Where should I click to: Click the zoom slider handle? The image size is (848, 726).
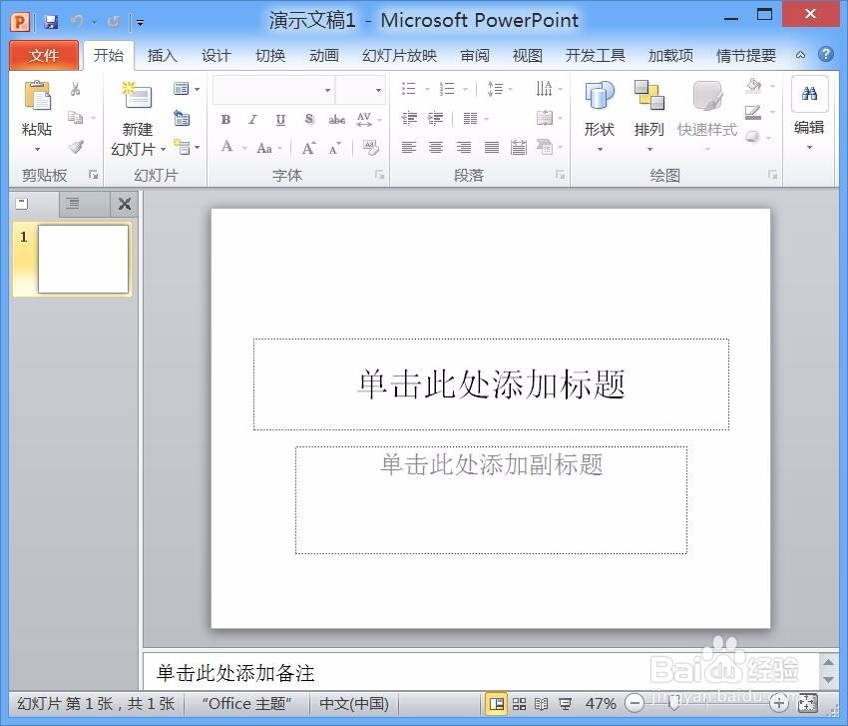[673, 703]
